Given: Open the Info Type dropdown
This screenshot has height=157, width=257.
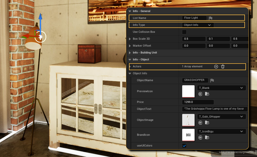Looking at the screenshot, I should click(x=198, y=25).
